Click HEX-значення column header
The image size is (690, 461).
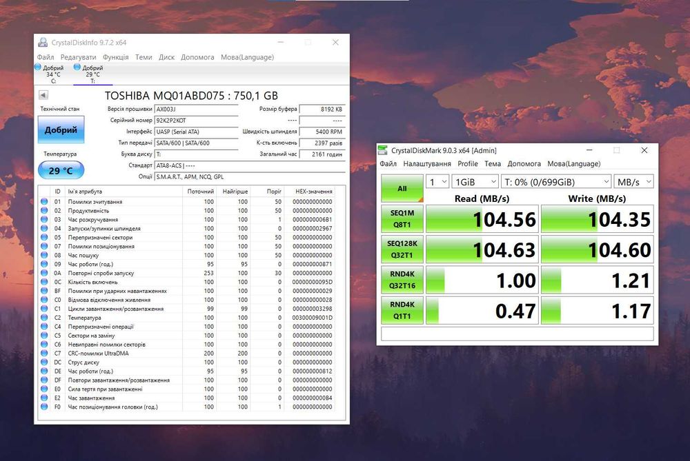[309, 191]
